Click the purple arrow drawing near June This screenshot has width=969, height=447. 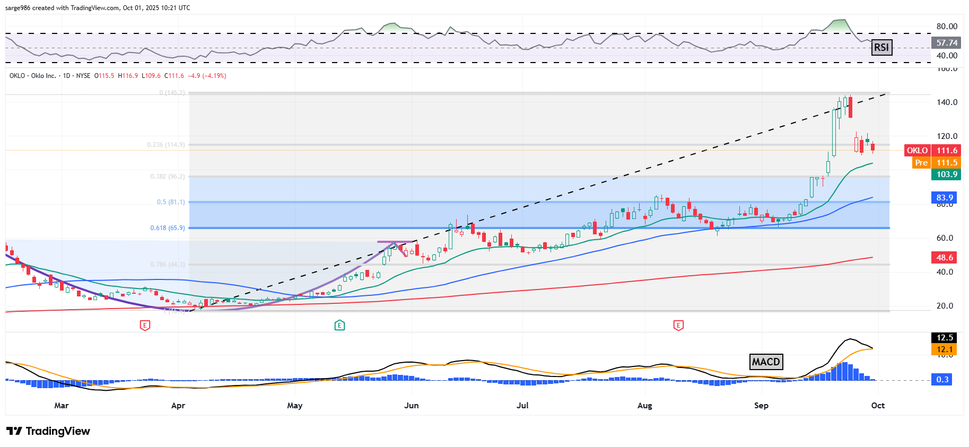(x=395, y=245)
